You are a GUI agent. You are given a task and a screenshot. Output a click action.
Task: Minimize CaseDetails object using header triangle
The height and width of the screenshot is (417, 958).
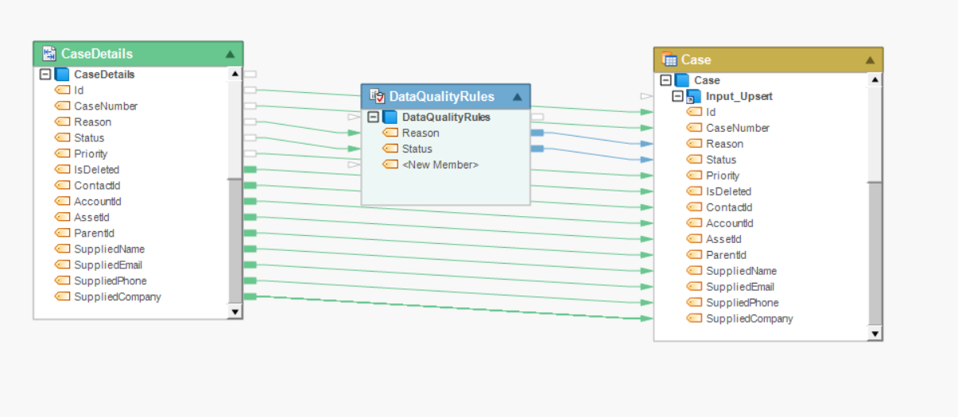click(230, 54)
